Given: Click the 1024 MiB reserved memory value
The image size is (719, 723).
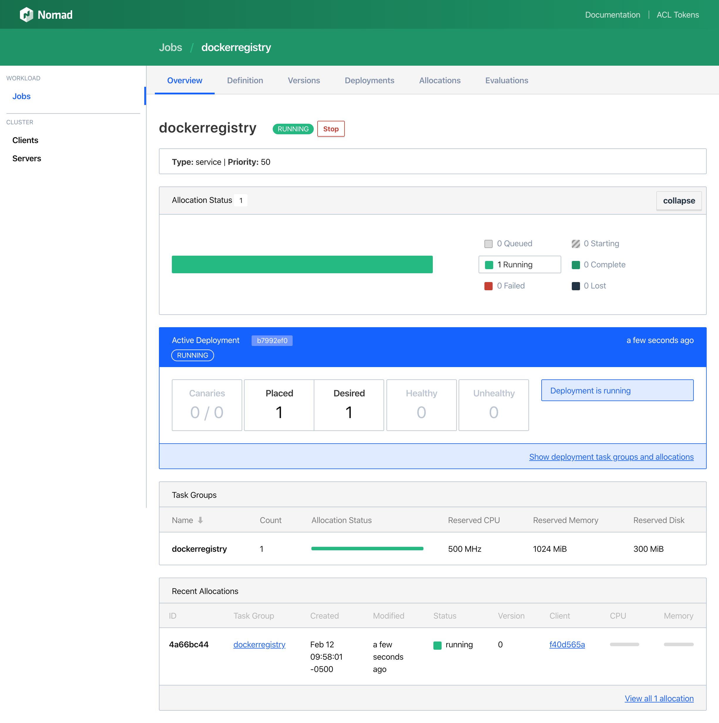Looking at the screenshot, I should point(550,549).
